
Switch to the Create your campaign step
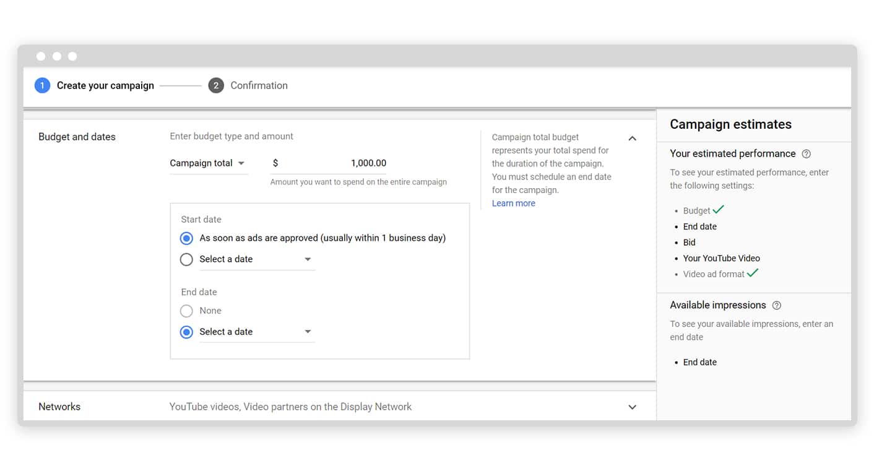105,85
